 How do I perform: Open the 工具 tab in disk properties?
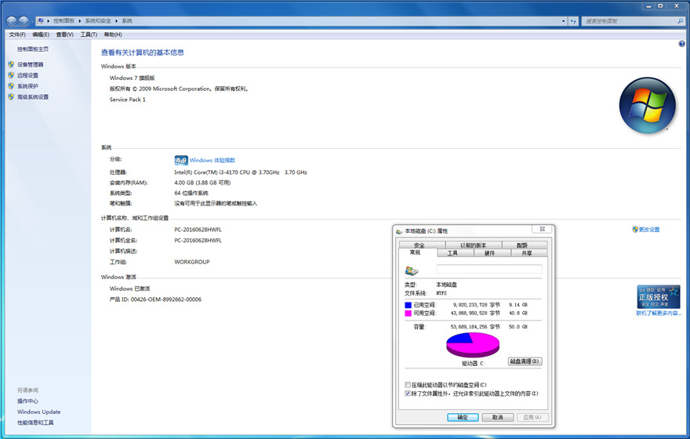coord(452,253)
